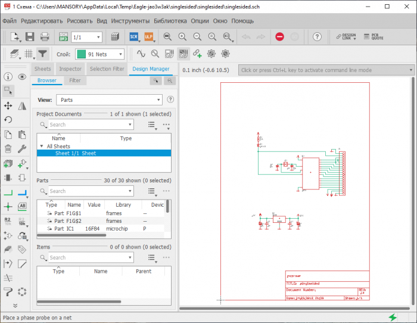
Task: Click into the command line input field
Action: click(x=322, y=70)
